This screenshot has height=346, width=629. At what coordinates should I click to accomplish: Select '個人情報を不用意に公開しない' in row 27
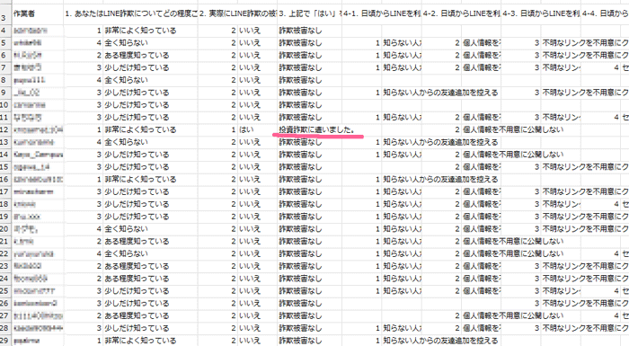[513, 316]
